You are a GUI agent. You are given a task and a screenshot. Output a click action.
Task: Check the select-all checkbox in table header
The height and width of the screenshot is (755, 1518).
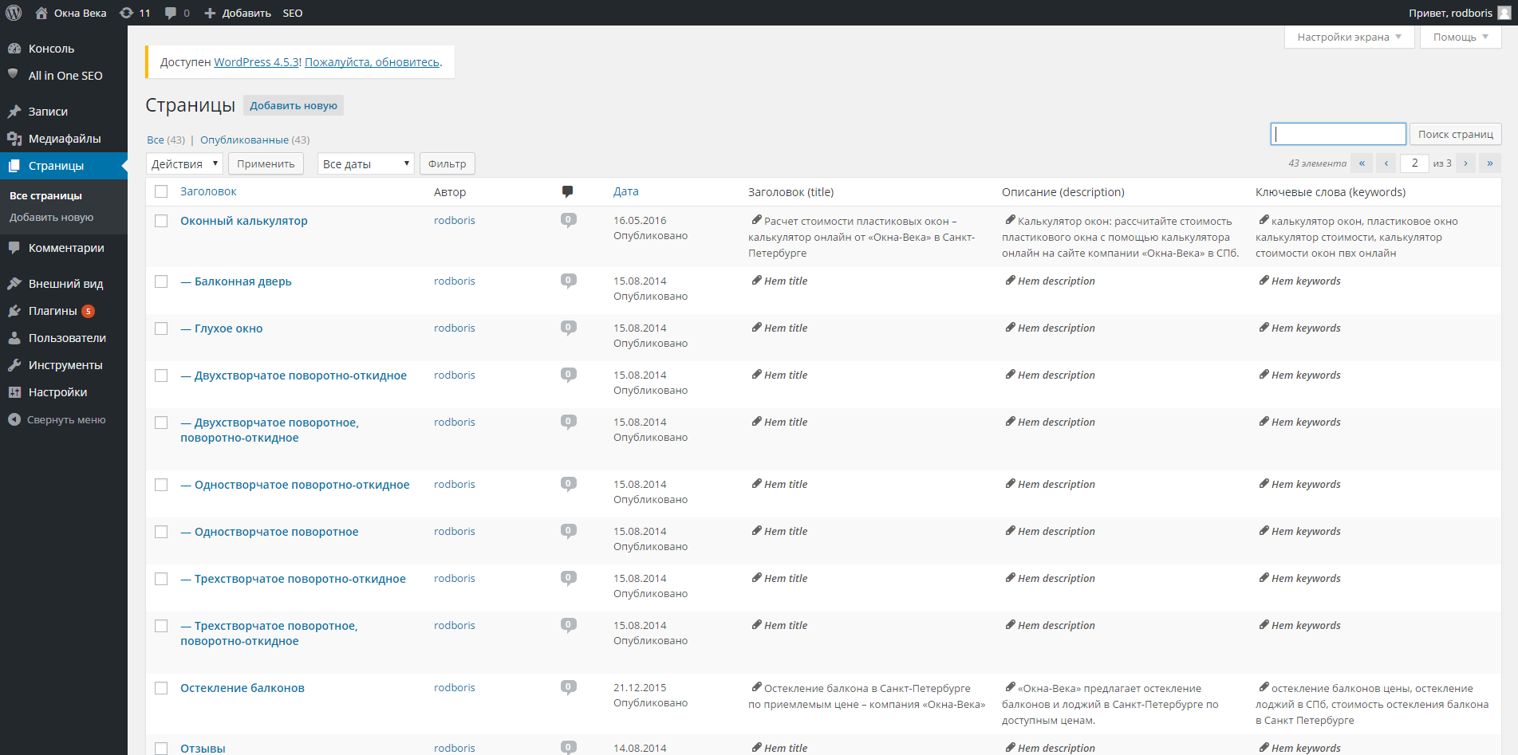click(161, 191)
